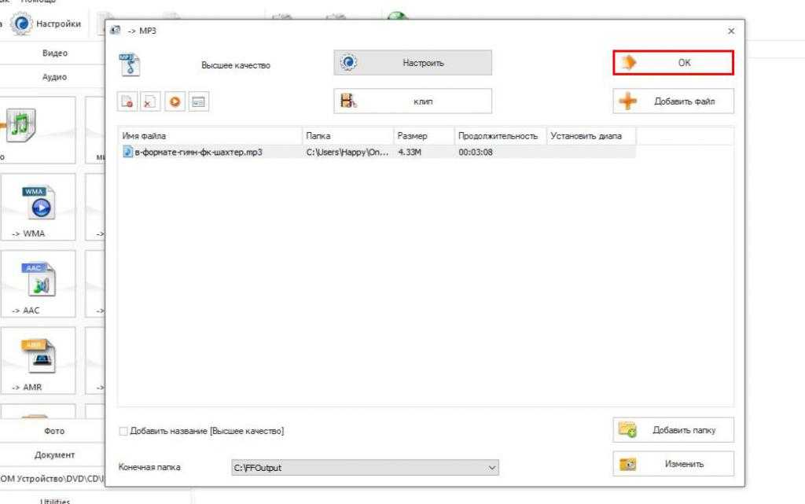Click the -> AAC format tile
The width and height of the screenshot is (805, 504).
(x=39, y=284)
